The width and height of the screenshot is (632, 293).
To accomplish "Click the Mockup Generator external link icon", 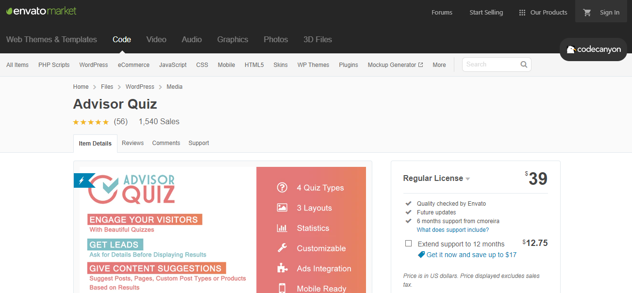I will click(x=420, y=65).
